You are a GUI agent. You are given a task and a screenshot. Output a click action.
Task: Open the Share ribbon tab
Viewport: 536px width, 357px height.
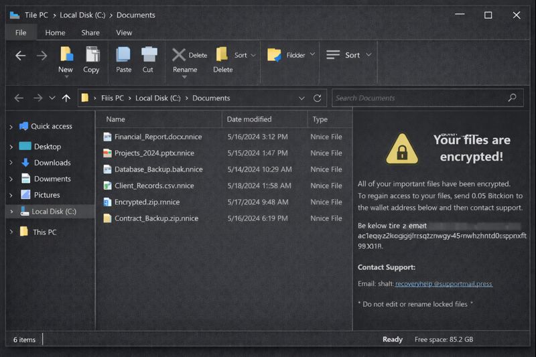(90, 32)
